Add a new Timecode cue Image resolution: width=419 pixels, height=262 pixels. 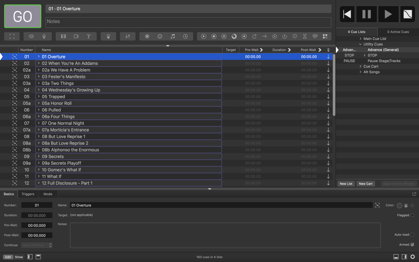[x=185, y=36]
